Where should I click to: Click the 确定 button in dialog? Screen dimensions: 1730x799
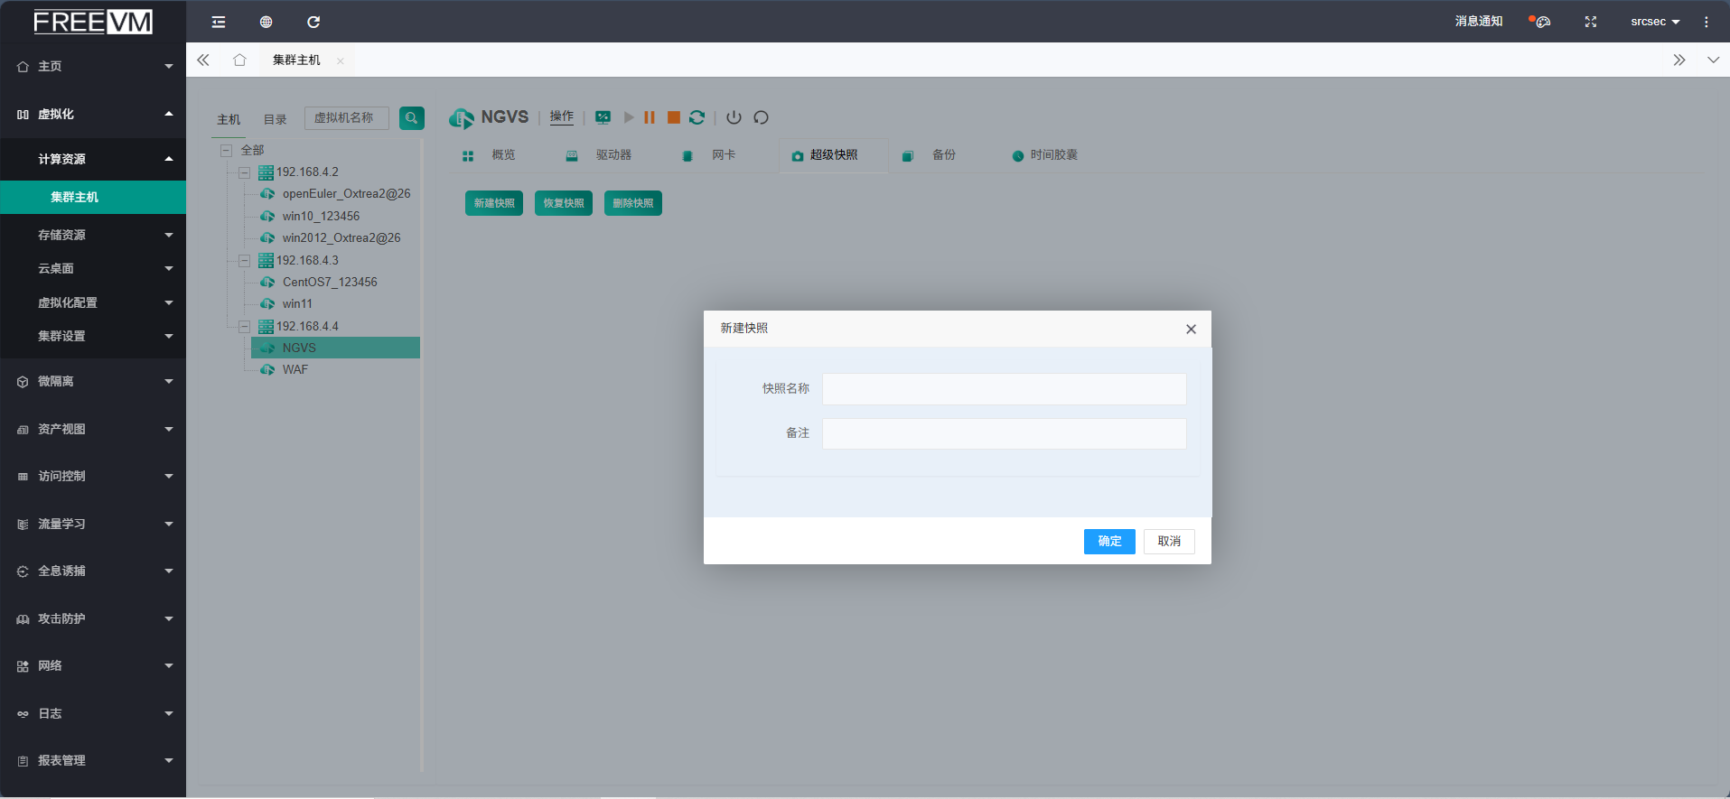[1109, 542]
